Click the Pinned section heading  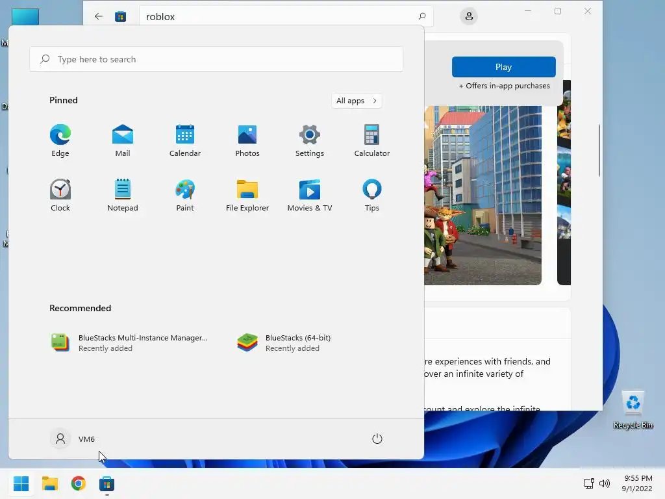(x=64, y=100)
